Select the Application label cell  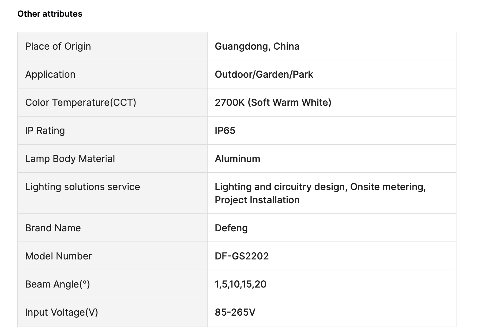pyautogui.click(x=112, y=74)
